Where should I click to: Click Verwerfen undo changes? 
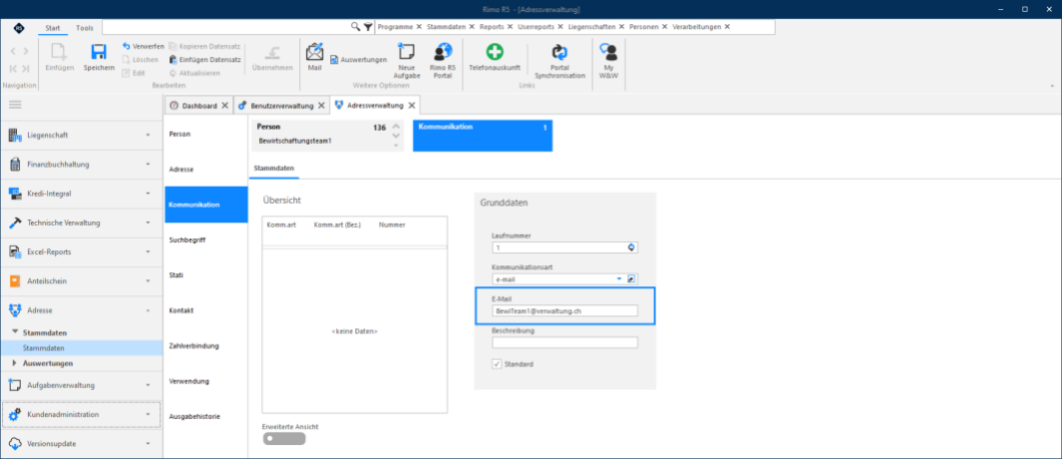[x=143, y=46]
